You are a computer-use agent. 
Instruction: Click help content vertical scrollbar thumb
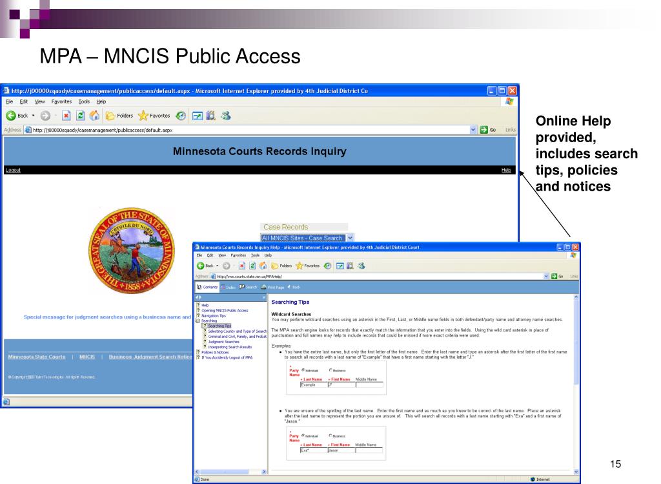pos(576,342)
